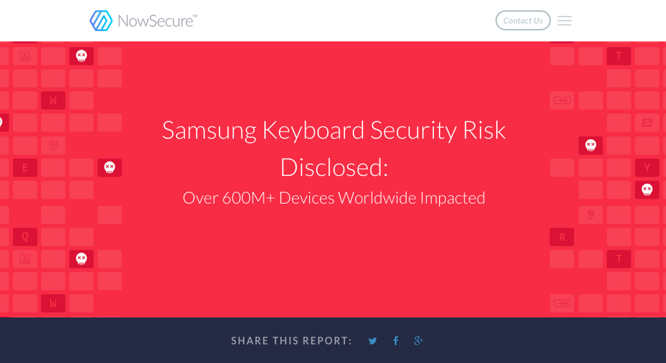
Task: Open the hamburger menu
Action: coord(564,21)
